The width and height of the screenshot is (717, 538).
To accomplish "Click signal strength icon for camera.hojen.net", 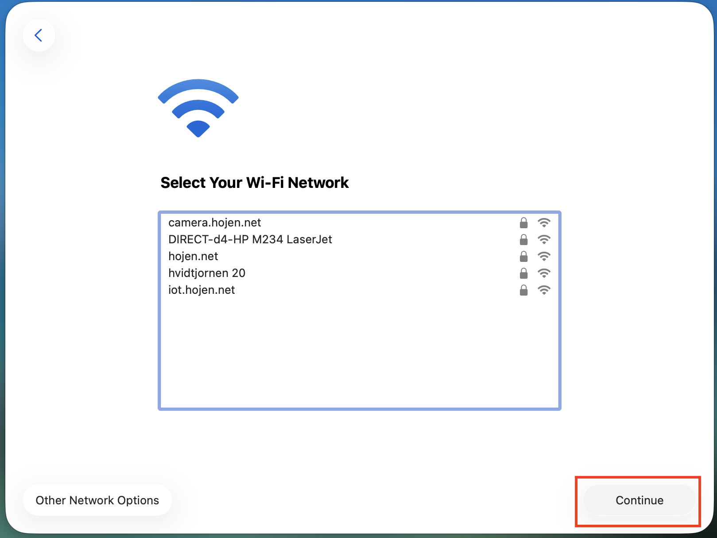I will coord(544,222).
